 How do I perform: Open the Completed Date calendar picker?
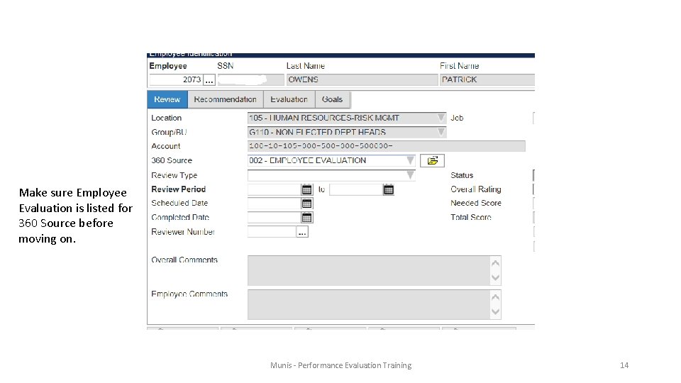306,218
